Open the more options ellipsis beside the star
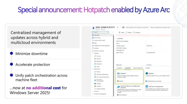This screenshot has width=187, height=104. (120, 27)
